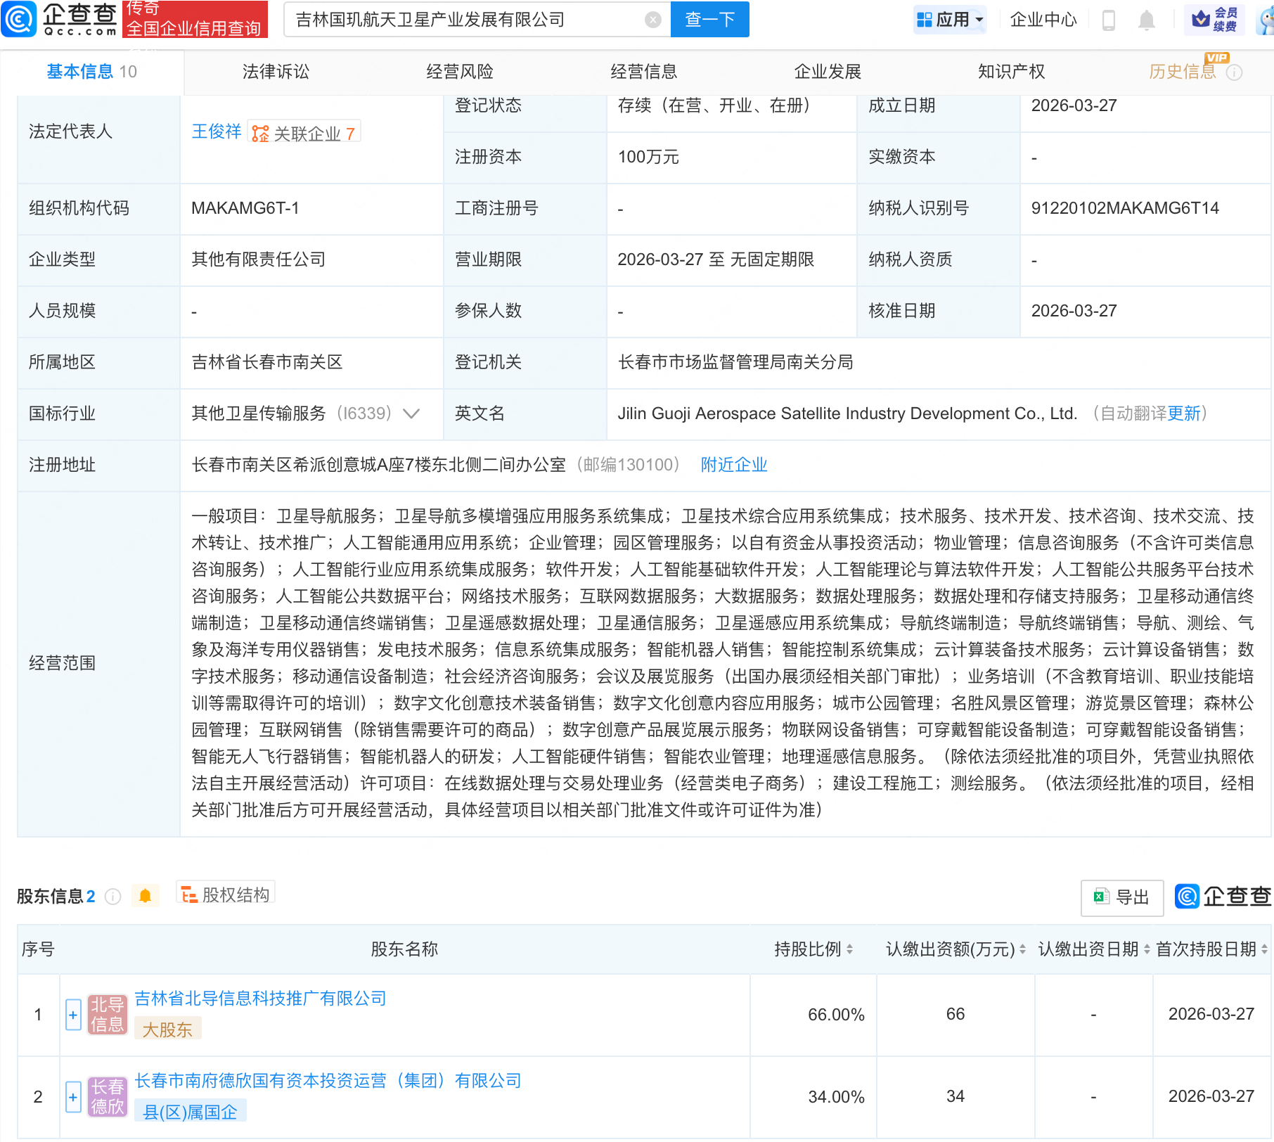
Task: Expand the national industry classification chevron
Action: click(411, 413)
